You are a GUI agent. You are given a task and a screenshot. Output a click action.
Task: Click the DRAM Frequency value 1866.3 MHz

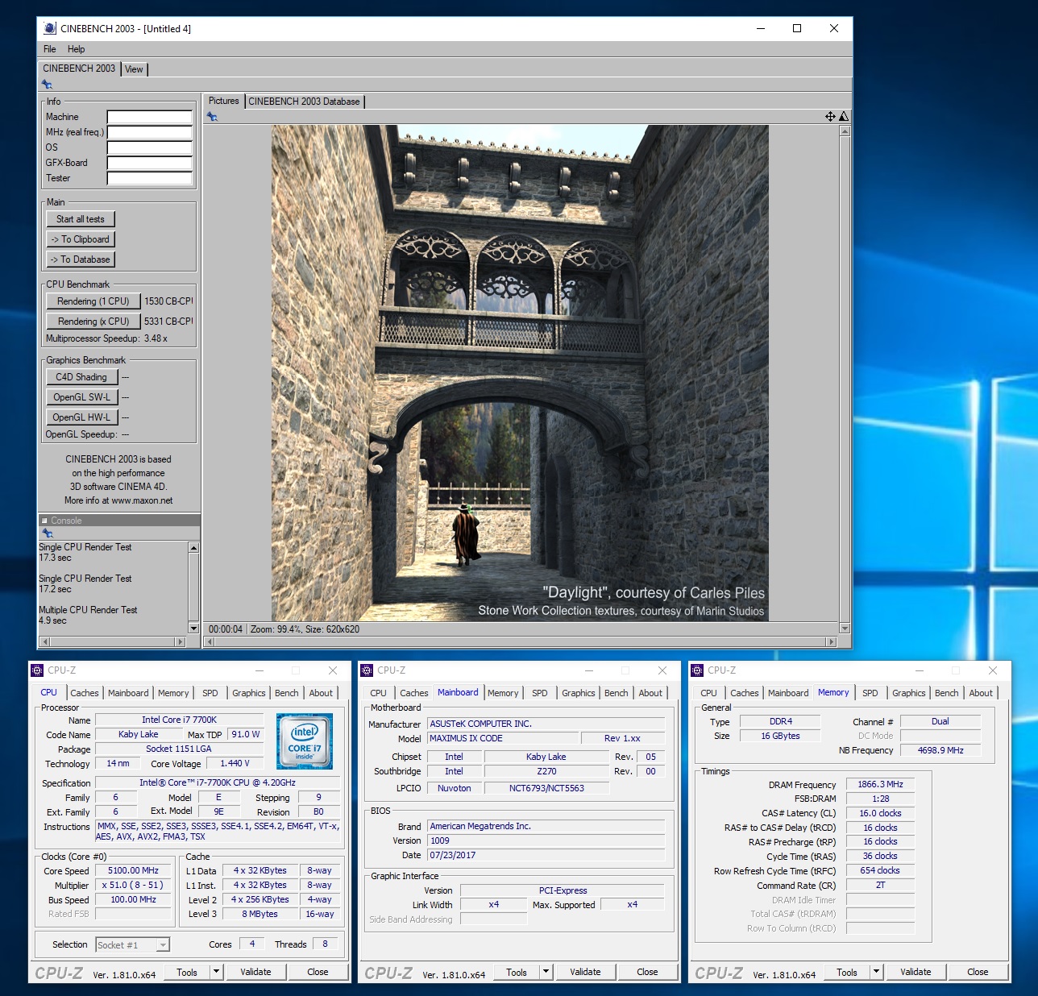tap(880, 784)
